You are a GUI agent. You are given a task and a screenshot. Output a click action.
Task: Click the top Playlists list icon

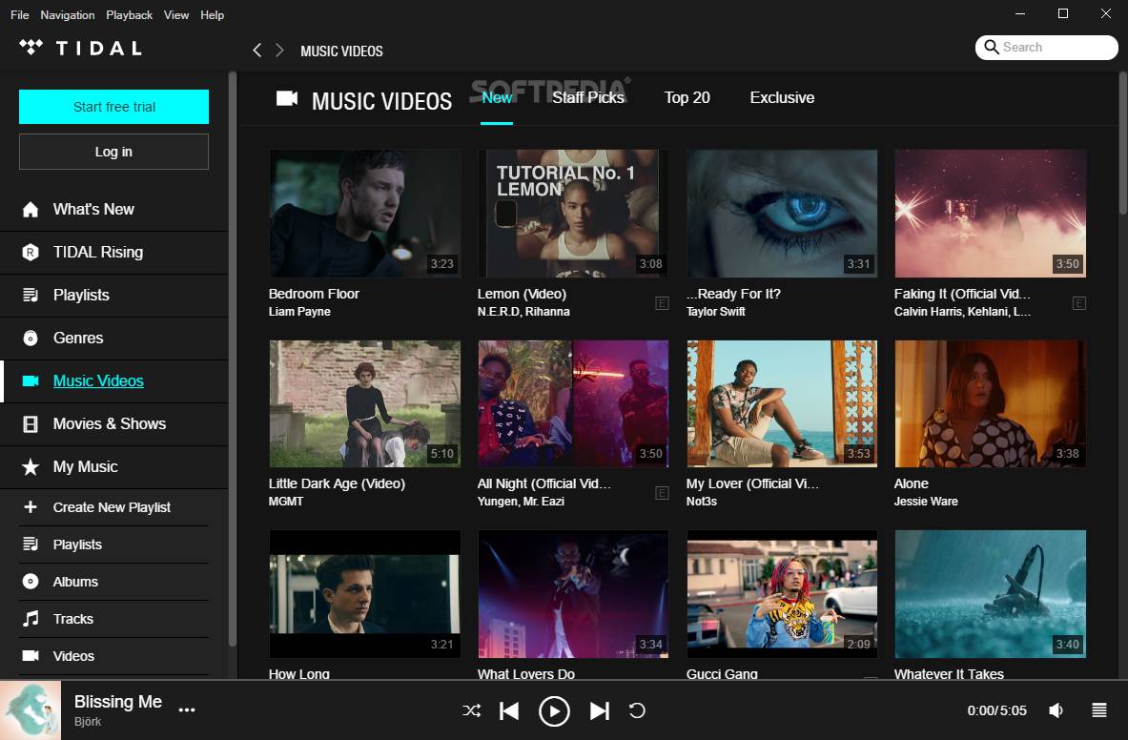31,295
